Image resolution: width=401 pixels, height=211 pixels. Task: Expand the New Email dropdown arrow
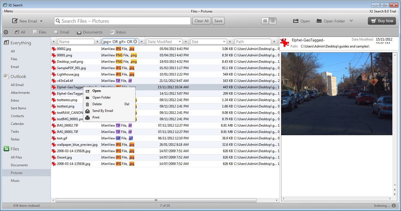[41, 21]
